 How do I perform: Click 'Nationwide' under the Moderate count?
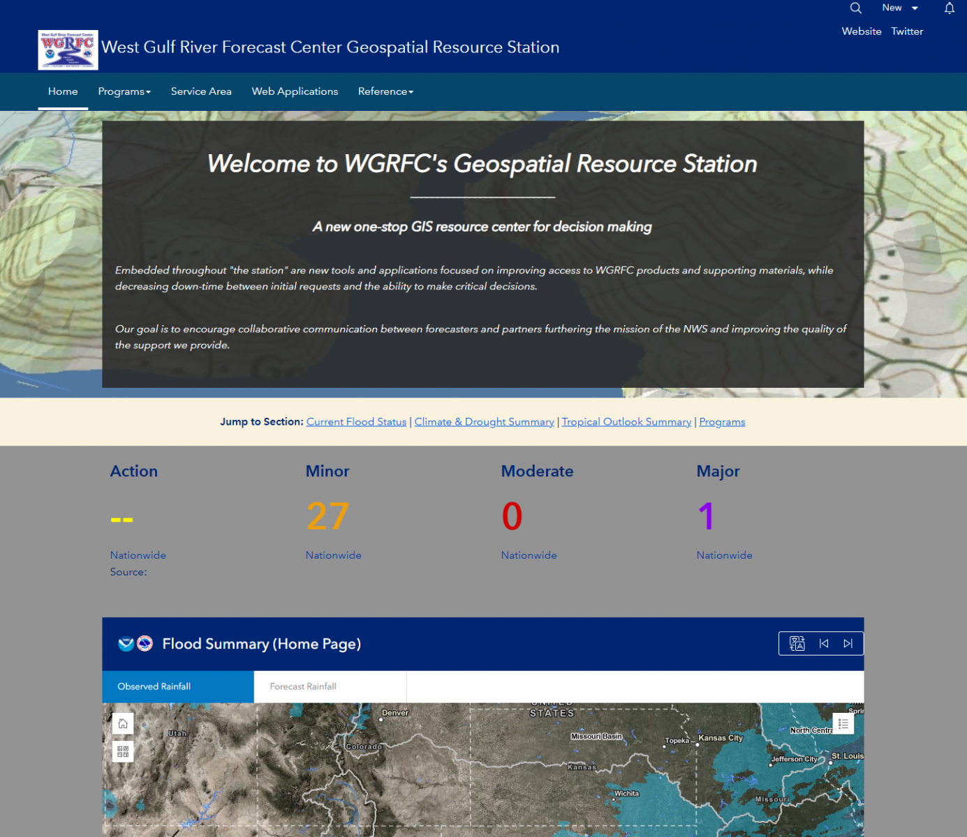click(529, 555)
